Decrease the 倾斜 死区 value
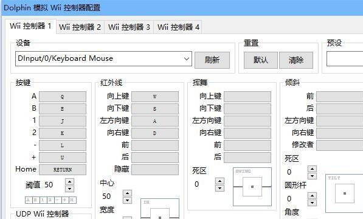This screenshot has width=363, height=219. pos(313,176)
